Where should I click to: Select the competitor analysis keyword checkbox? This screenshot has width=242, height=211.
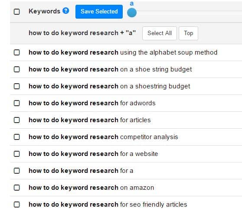[x=16, y=137]
